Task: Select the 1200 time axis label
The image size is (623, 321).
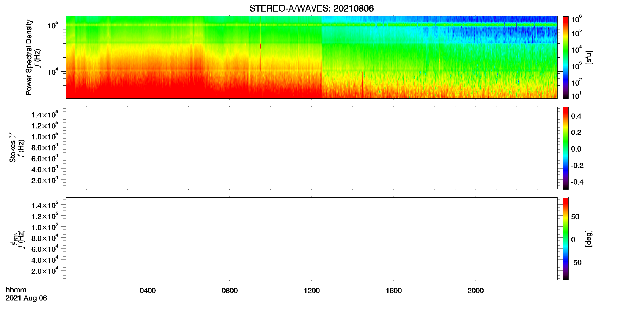Action: [x=311, y=291]
